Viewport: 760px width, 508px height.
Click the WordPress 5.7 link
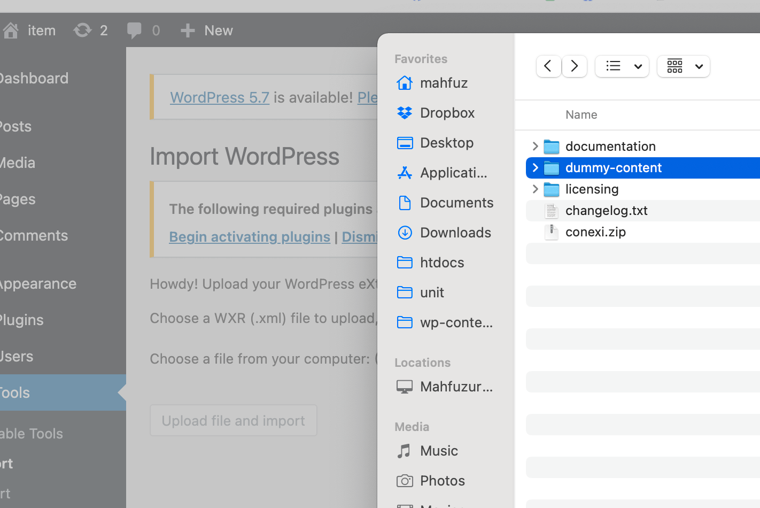pos(220,97)
